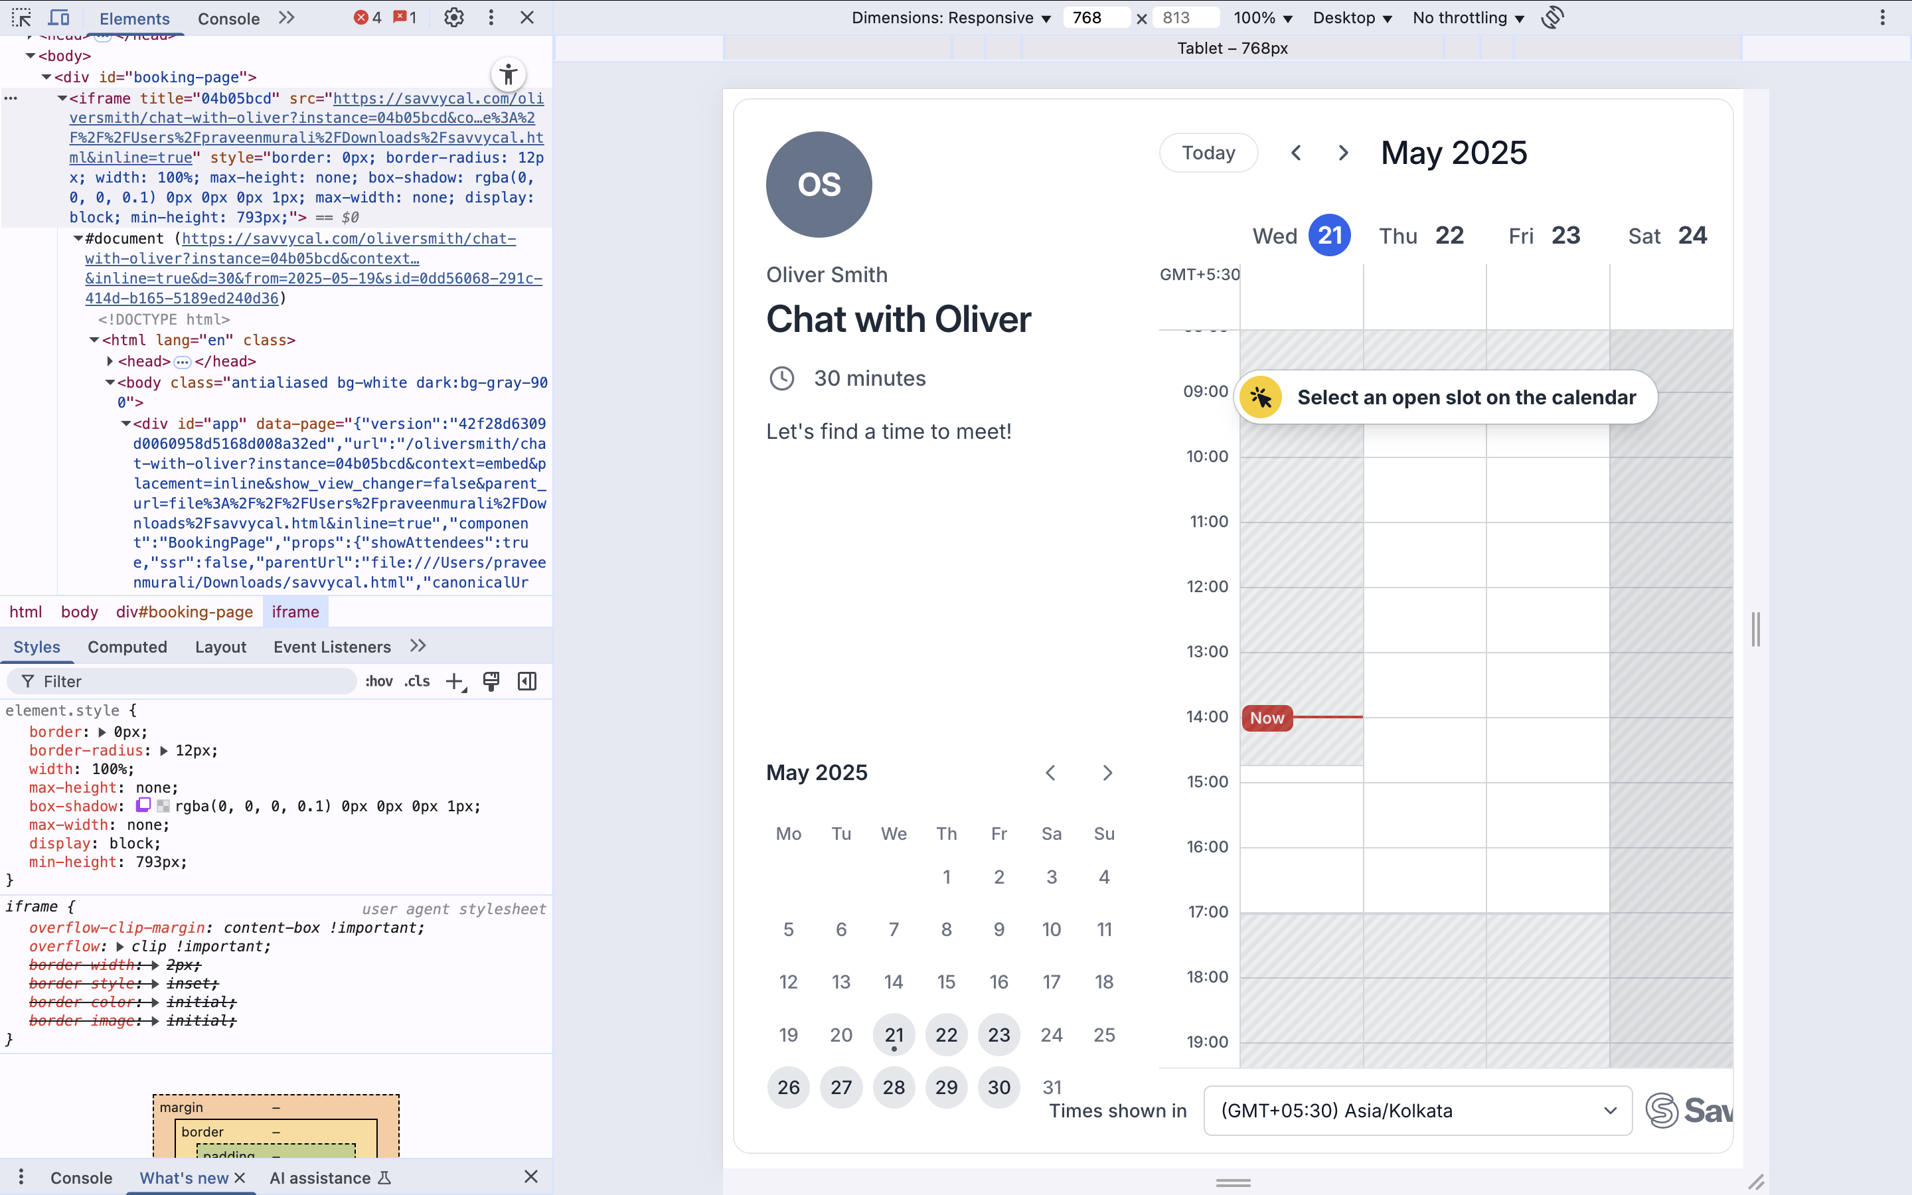Viewport: 1912px width, 1195px height.
Task: Open the Desktop device type dropdown
Action: click(1352, 17)
